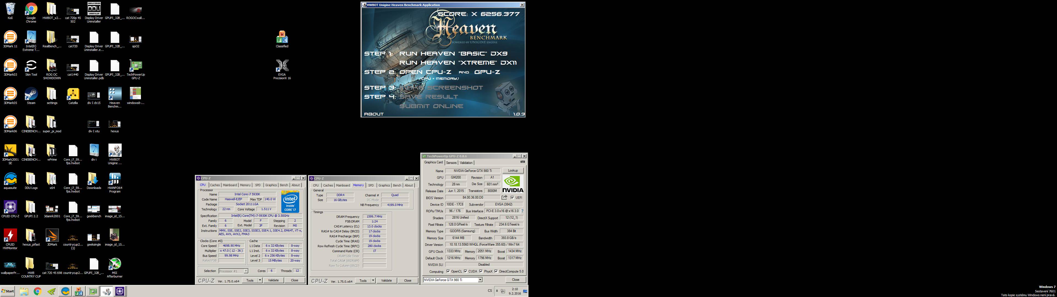The image size is (1057, 297).
Task: Show hidden system tray icons arrow
Action: (497, 291)
